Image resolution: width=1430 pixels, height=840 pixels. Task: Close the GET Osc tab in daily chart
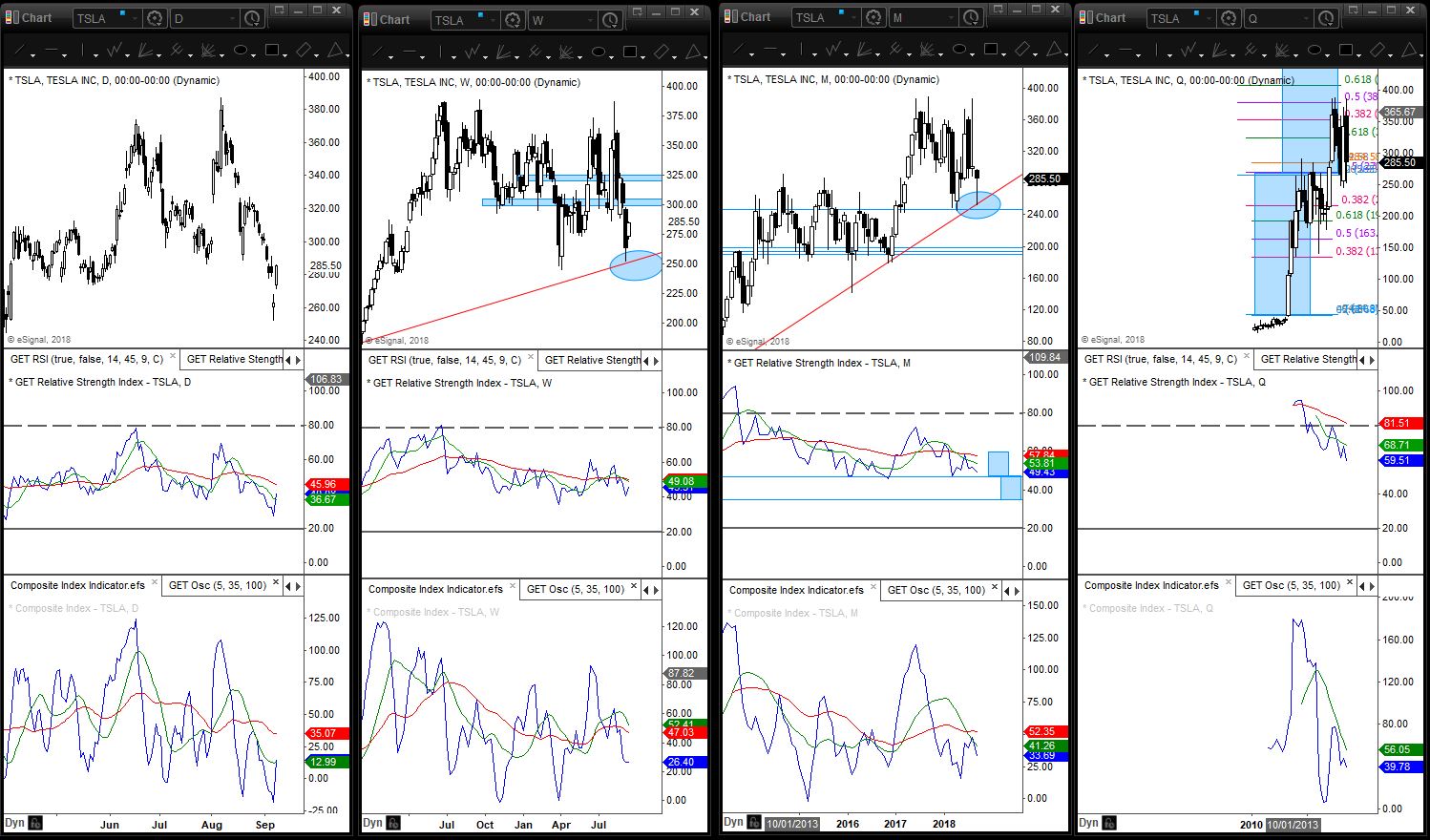[x=276, y=582]
